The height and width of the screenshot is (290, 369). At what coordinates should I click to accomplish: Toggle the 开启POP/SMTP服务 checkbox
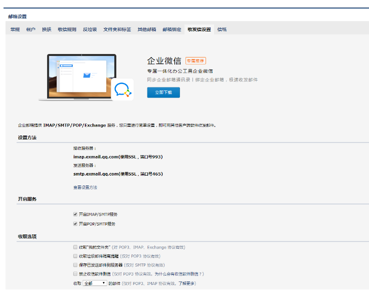[75, 224]
